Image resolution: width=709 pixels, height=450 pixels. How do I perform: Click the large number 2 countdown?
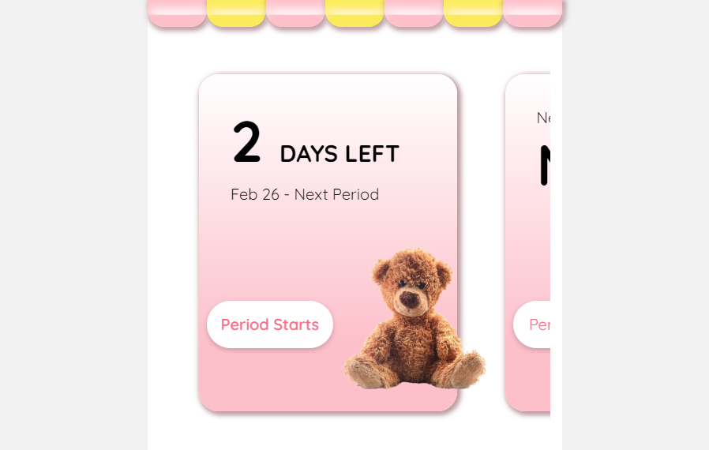pyautogui.click(x=246, y=141)
